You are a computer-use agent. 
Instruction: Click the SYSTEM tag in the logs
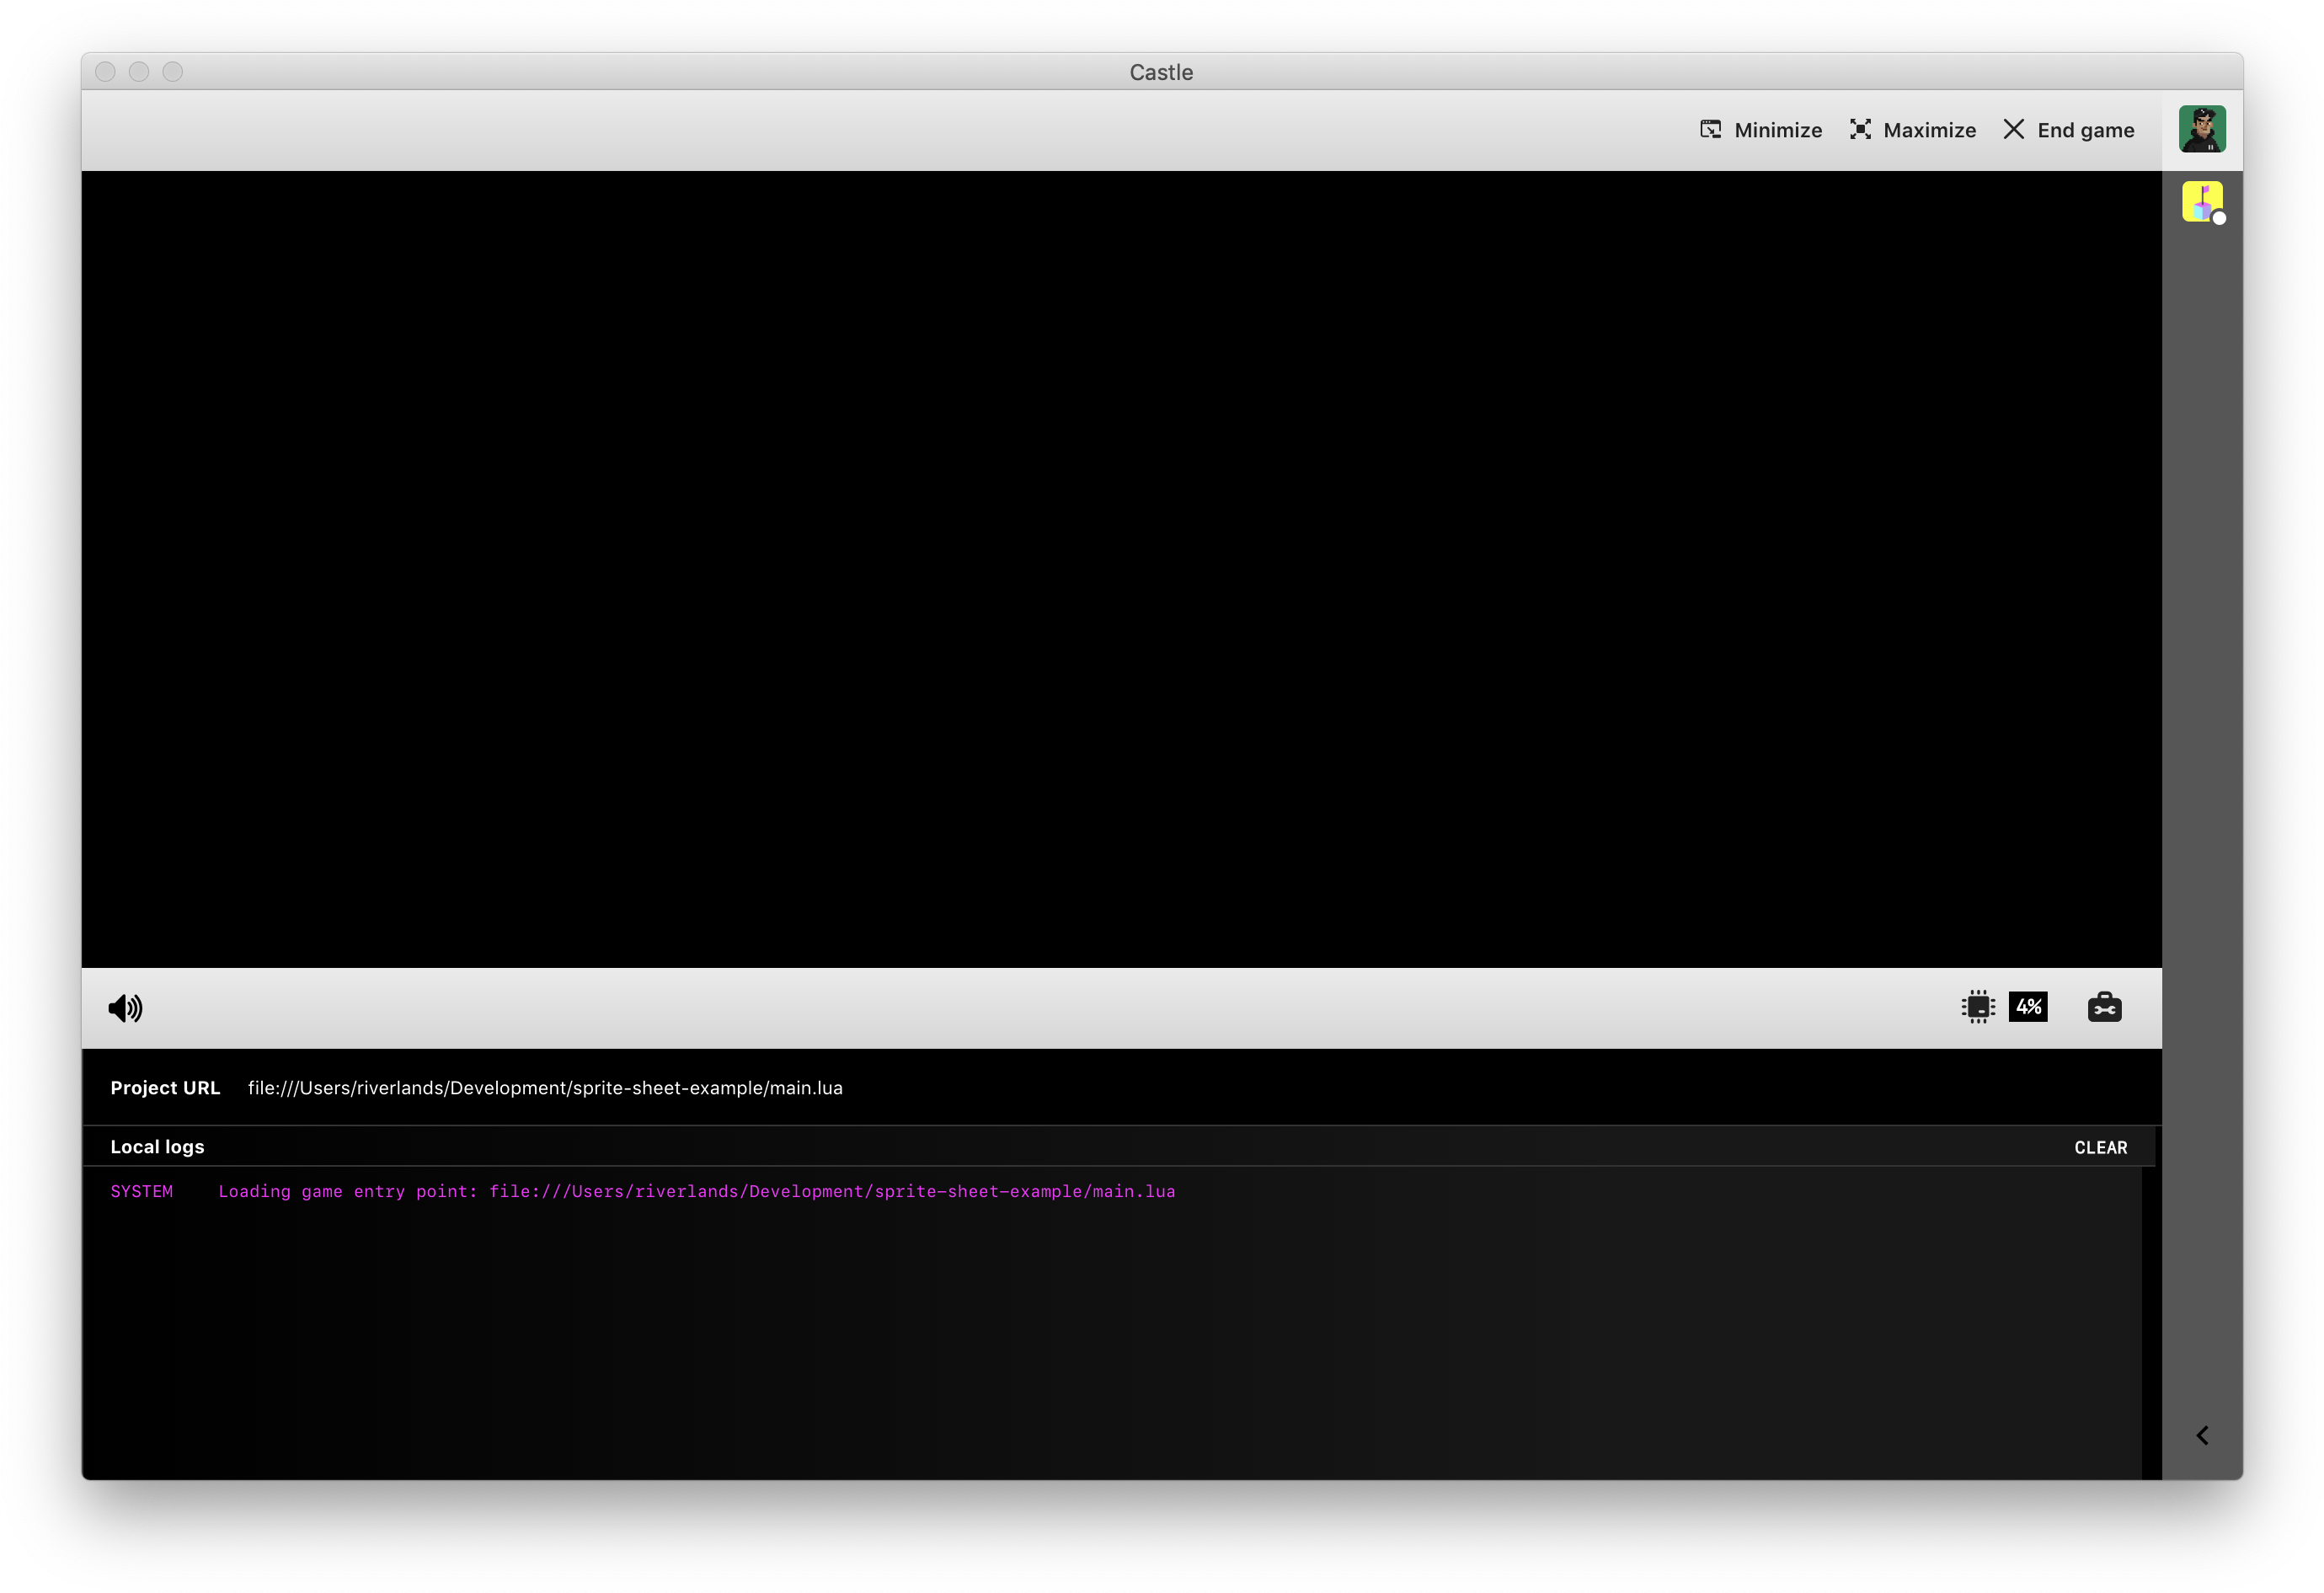[x=141, y=1192]
